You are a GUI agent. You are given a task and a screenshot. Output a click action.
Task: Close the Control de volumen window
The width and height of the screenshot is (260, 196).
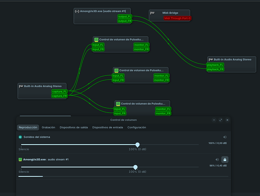227,120
